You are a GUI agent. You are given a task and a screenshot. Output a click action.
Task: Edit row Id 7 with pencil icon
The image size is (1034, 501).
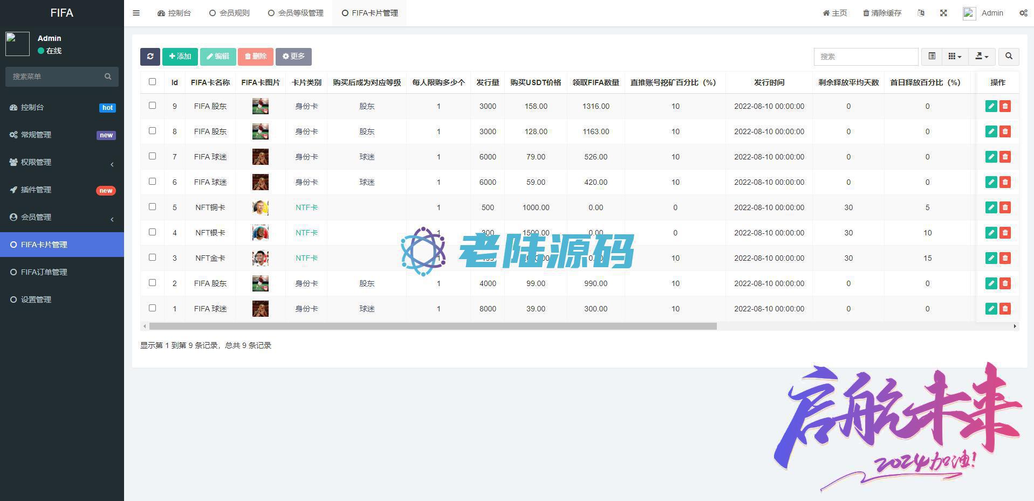click(991, 157)
